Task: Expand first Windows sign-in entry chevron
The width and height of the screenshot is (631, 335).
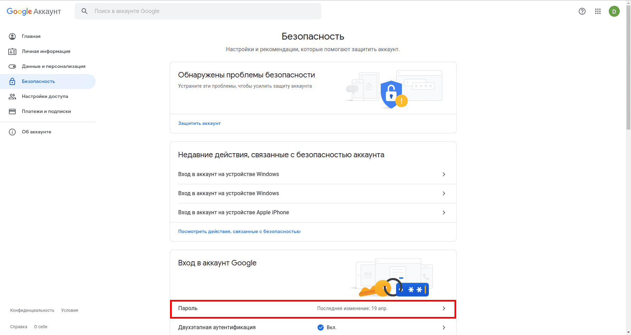Action: pos(444,174)
